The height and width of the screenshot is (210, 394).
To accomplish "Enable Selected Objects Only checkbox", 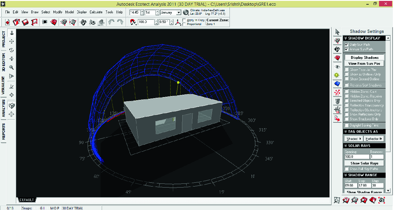I will coord(347,101).
